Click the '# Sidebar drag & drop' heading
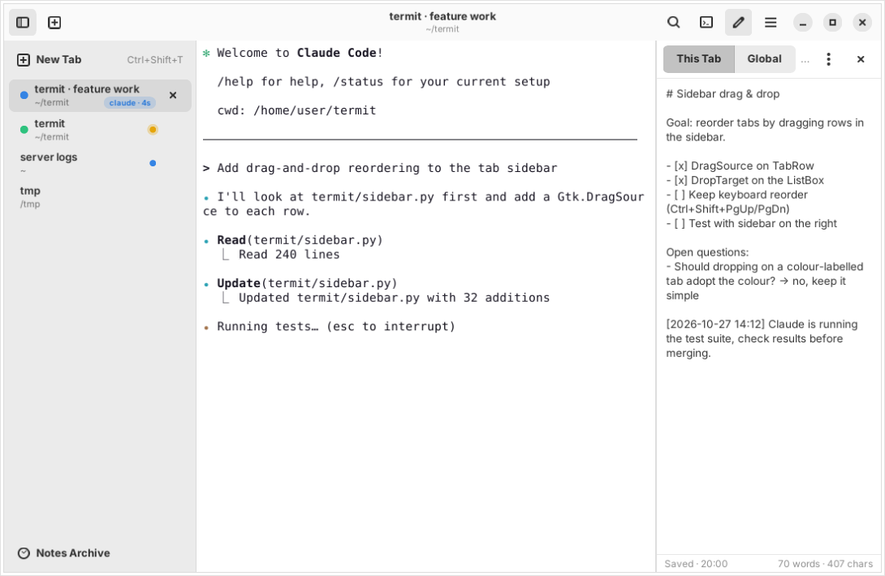885x576 pixels. [x=723, y=94]
